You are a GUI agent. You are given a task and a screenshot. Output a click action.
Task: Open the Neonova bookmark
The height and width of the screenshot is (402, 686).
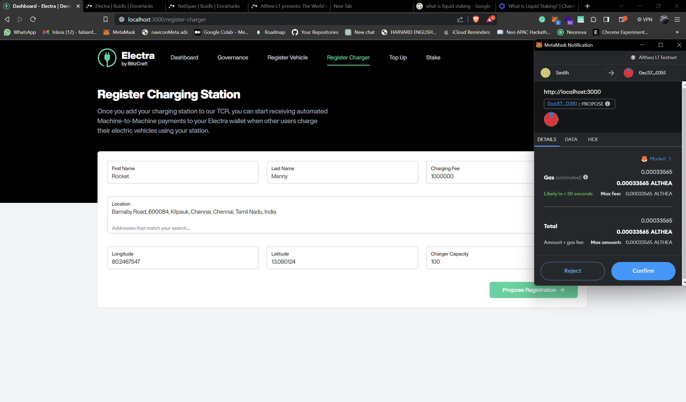(x=572, y=32)
